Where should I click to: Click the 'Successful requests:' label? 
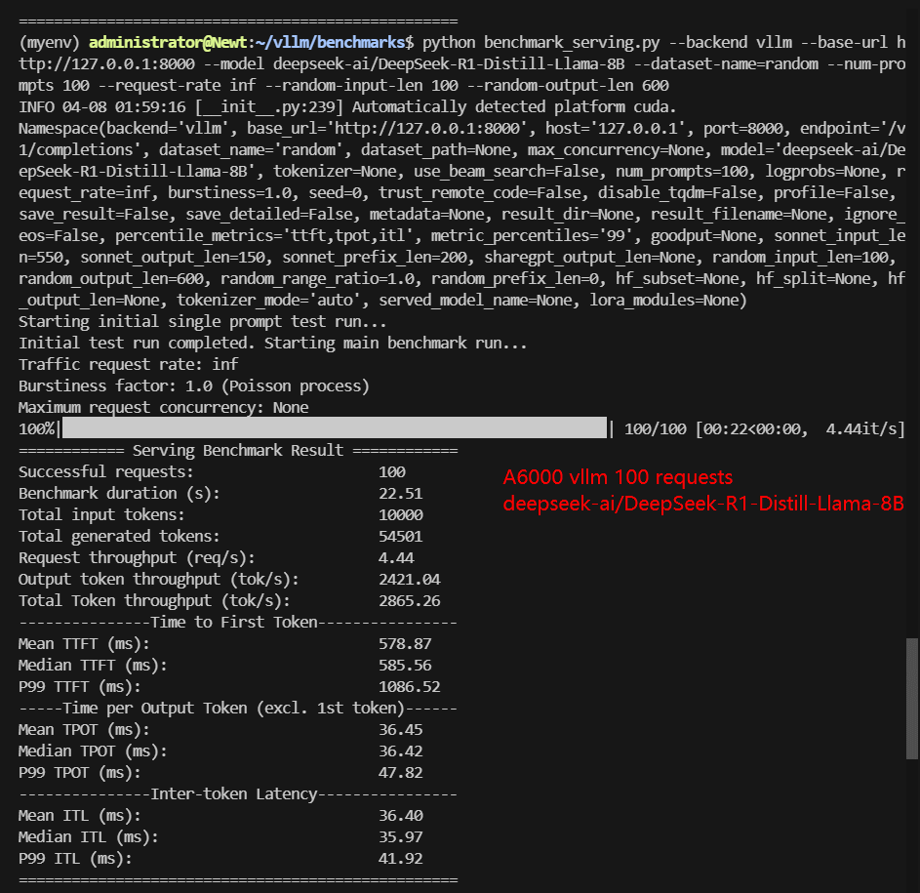click(x=105, y=472)
